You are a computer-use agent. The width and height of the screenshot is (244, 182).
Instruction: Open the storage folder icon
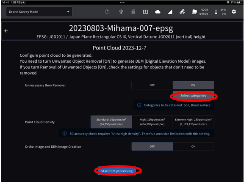point(194,12)
